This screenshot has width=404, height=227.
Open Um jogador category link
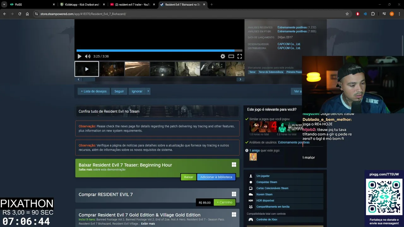tap(263, 176)
